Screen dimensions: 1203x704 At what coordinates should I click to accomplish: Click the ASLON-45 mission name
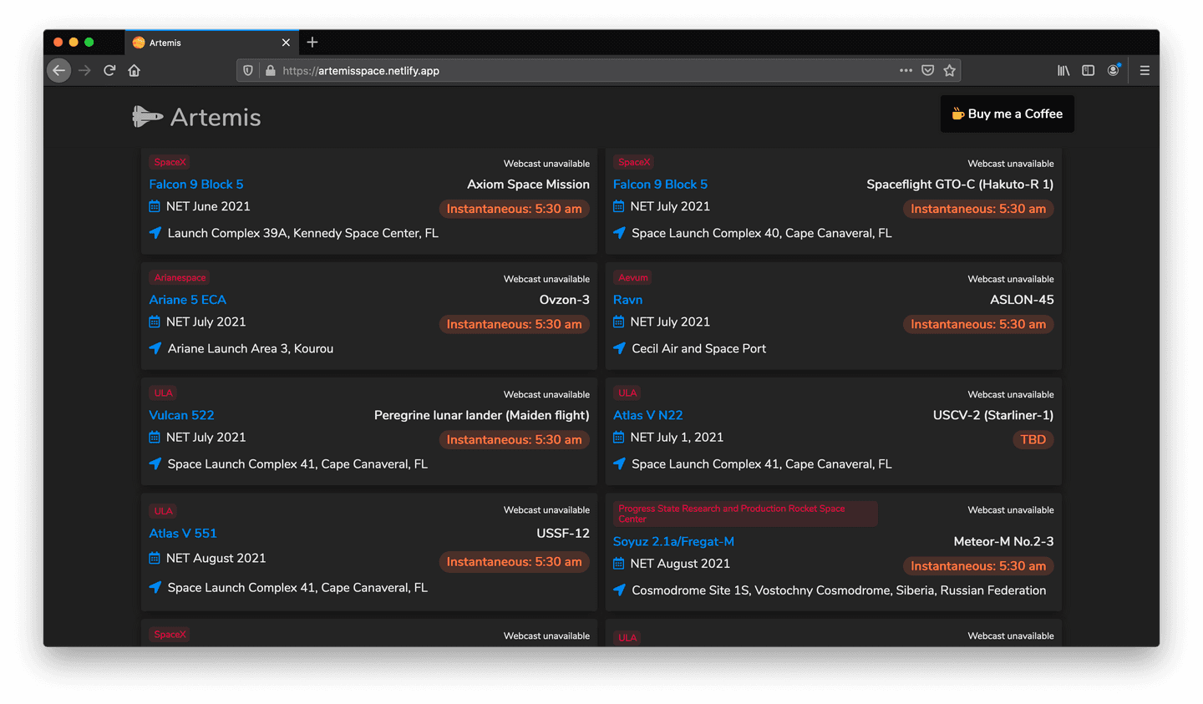[x=1022, y=300]
